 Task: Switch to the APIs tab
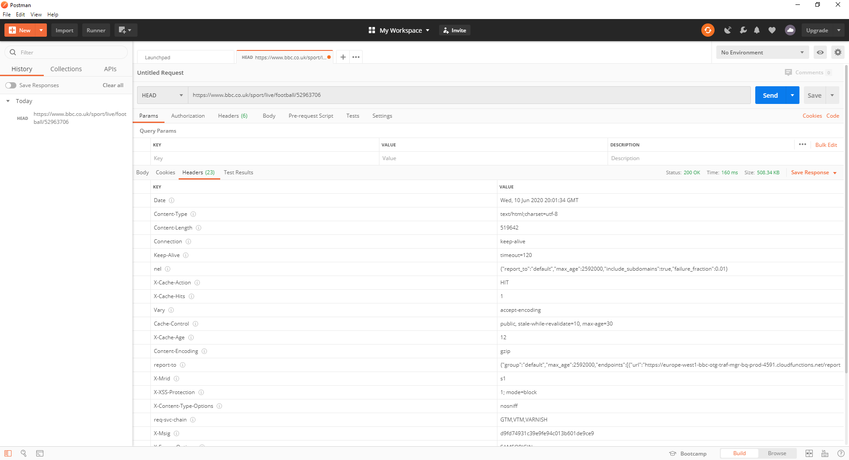click(x=110, y=69)
